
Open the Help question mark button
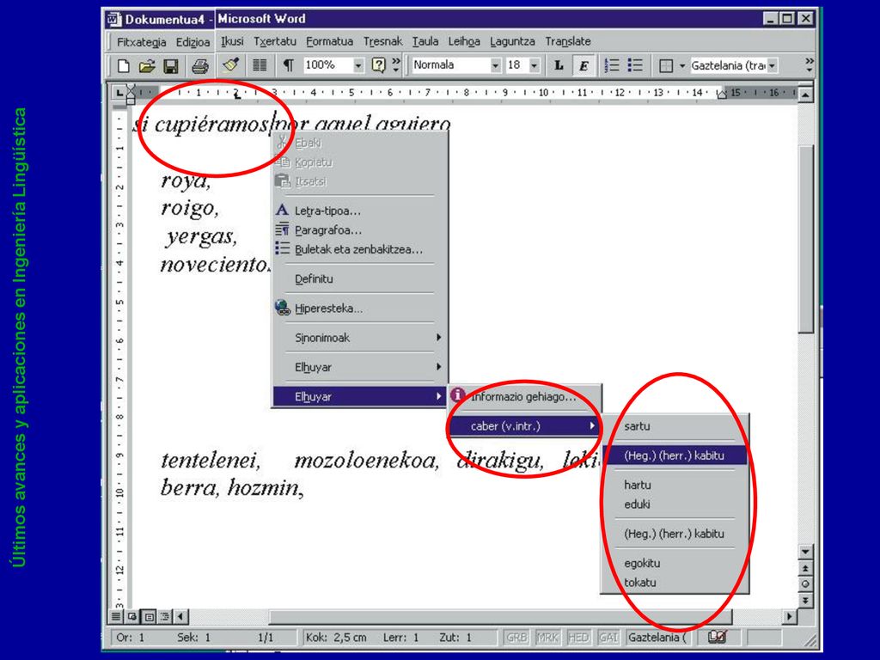click(379, 65)
